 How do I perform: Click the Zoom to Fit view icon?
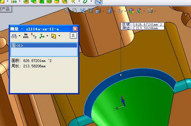click(67, 10)
